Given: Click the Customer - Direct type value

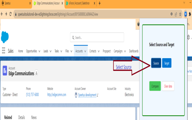Looking at the screenshot, I should tap(10, 95).
